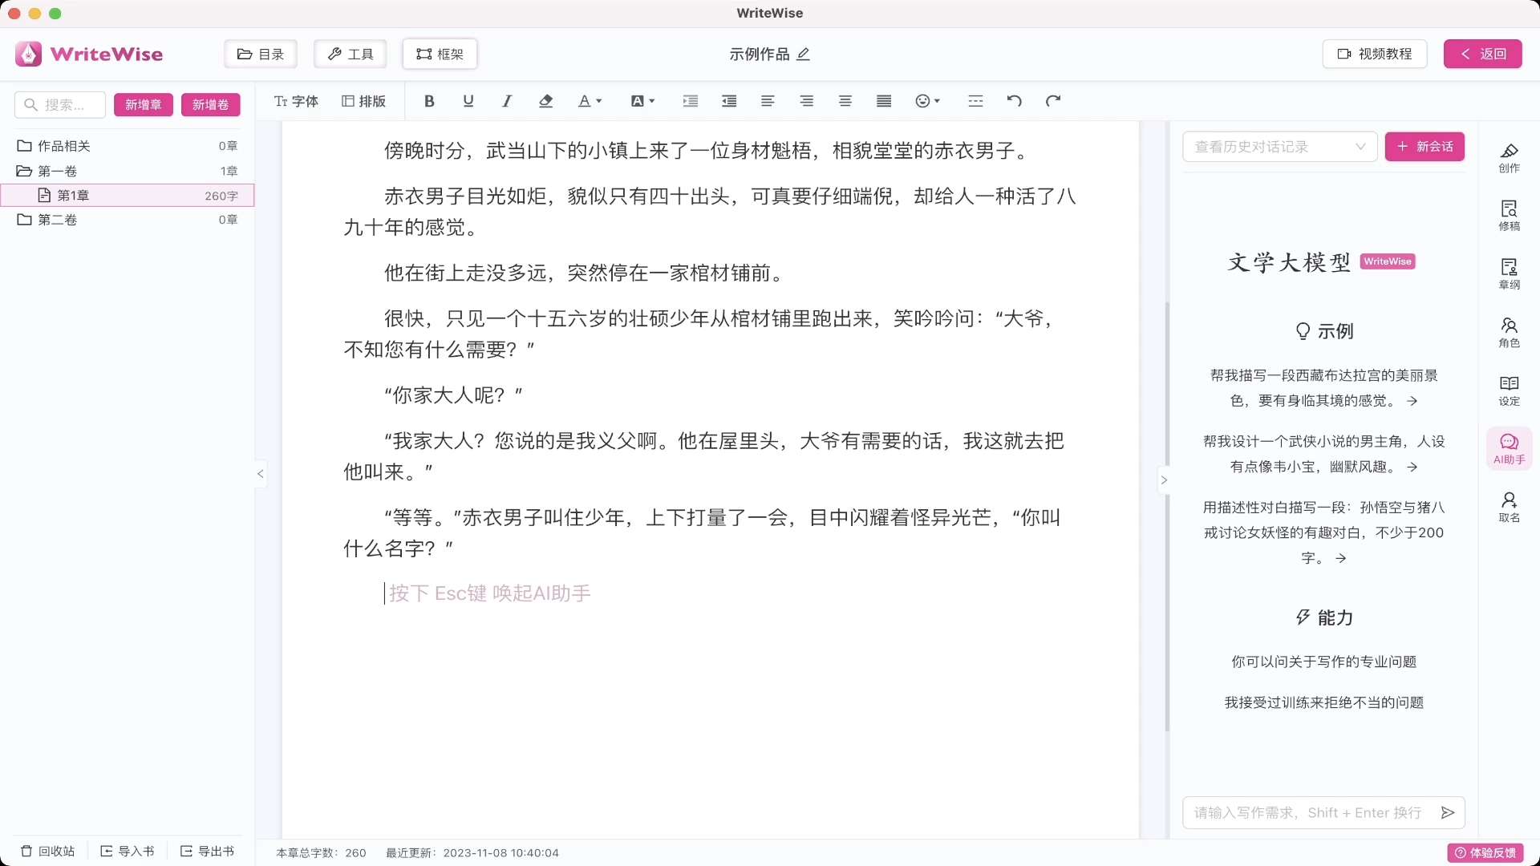Open the emoji picker dropdown
This screenshot has width=1540, height=866.
click(x=927, y=101)
